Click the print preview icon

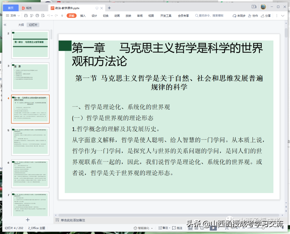[44, 16]
